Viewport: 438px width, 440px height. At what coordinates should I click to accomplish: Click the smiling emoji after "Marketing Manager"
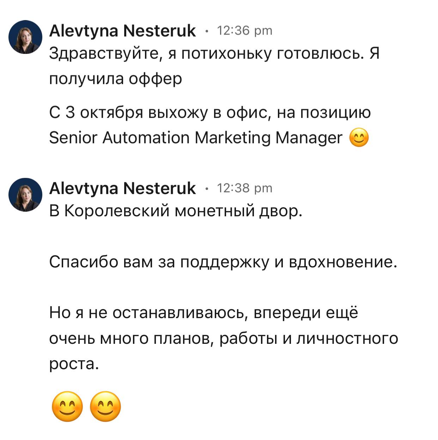[359, 138]
